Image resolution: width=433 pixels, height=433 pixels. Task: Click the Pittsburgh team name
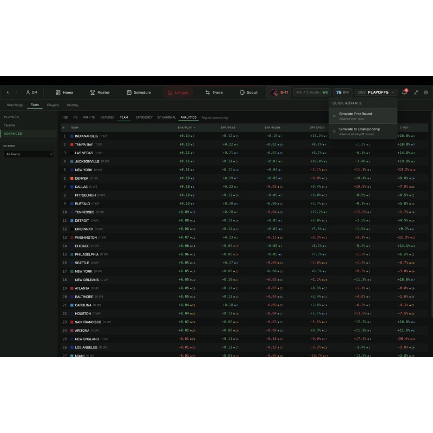click(85, 195)
